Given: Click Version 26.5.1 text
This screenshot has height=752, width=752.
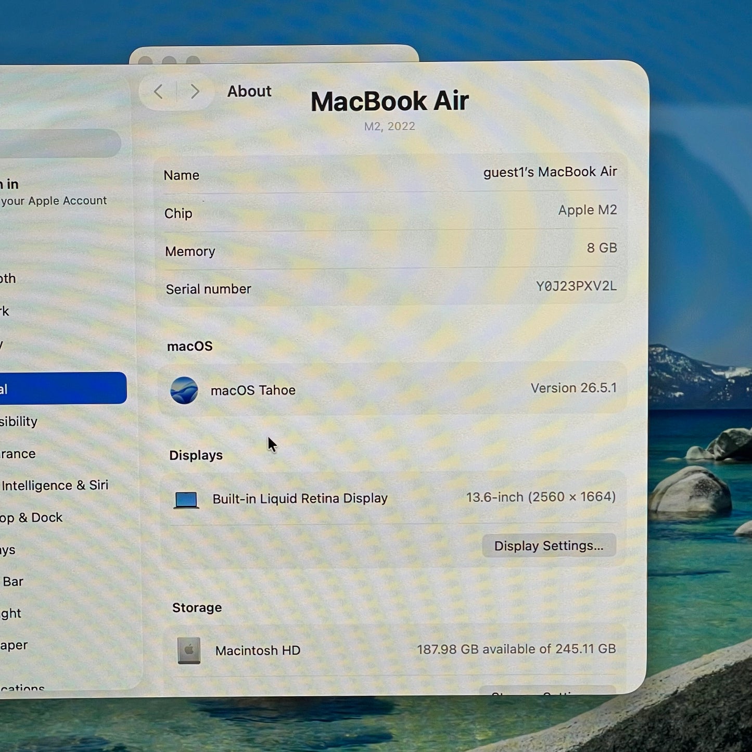Looking at the screenshot, I should coord(573,388).
